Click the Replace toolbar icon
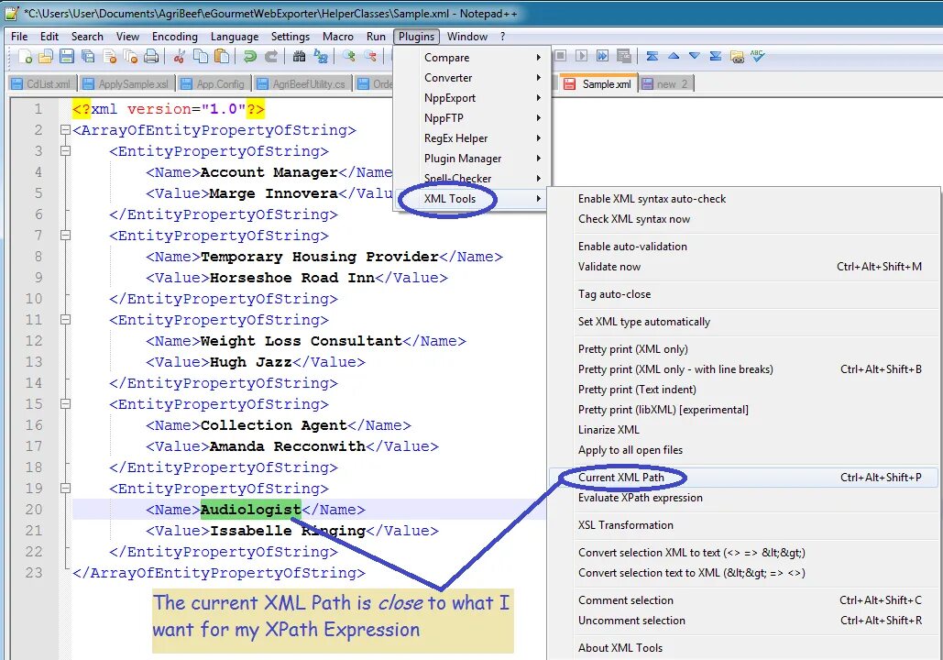The image size is (943, 660). click(x=321, y=57)
